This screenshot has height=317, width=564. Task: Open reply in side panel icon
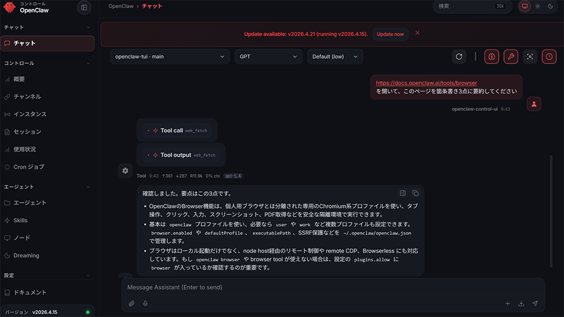(x=402, y=193)
